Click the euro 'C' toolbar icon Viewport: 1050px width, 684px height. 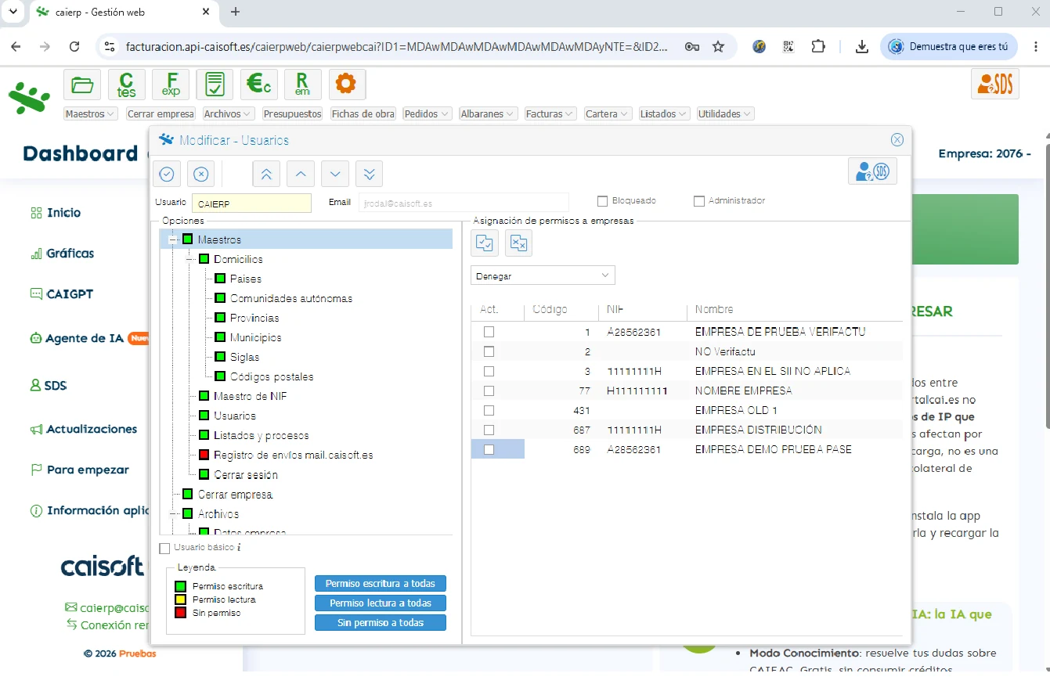pyautogui.click(x=258, y=85)
